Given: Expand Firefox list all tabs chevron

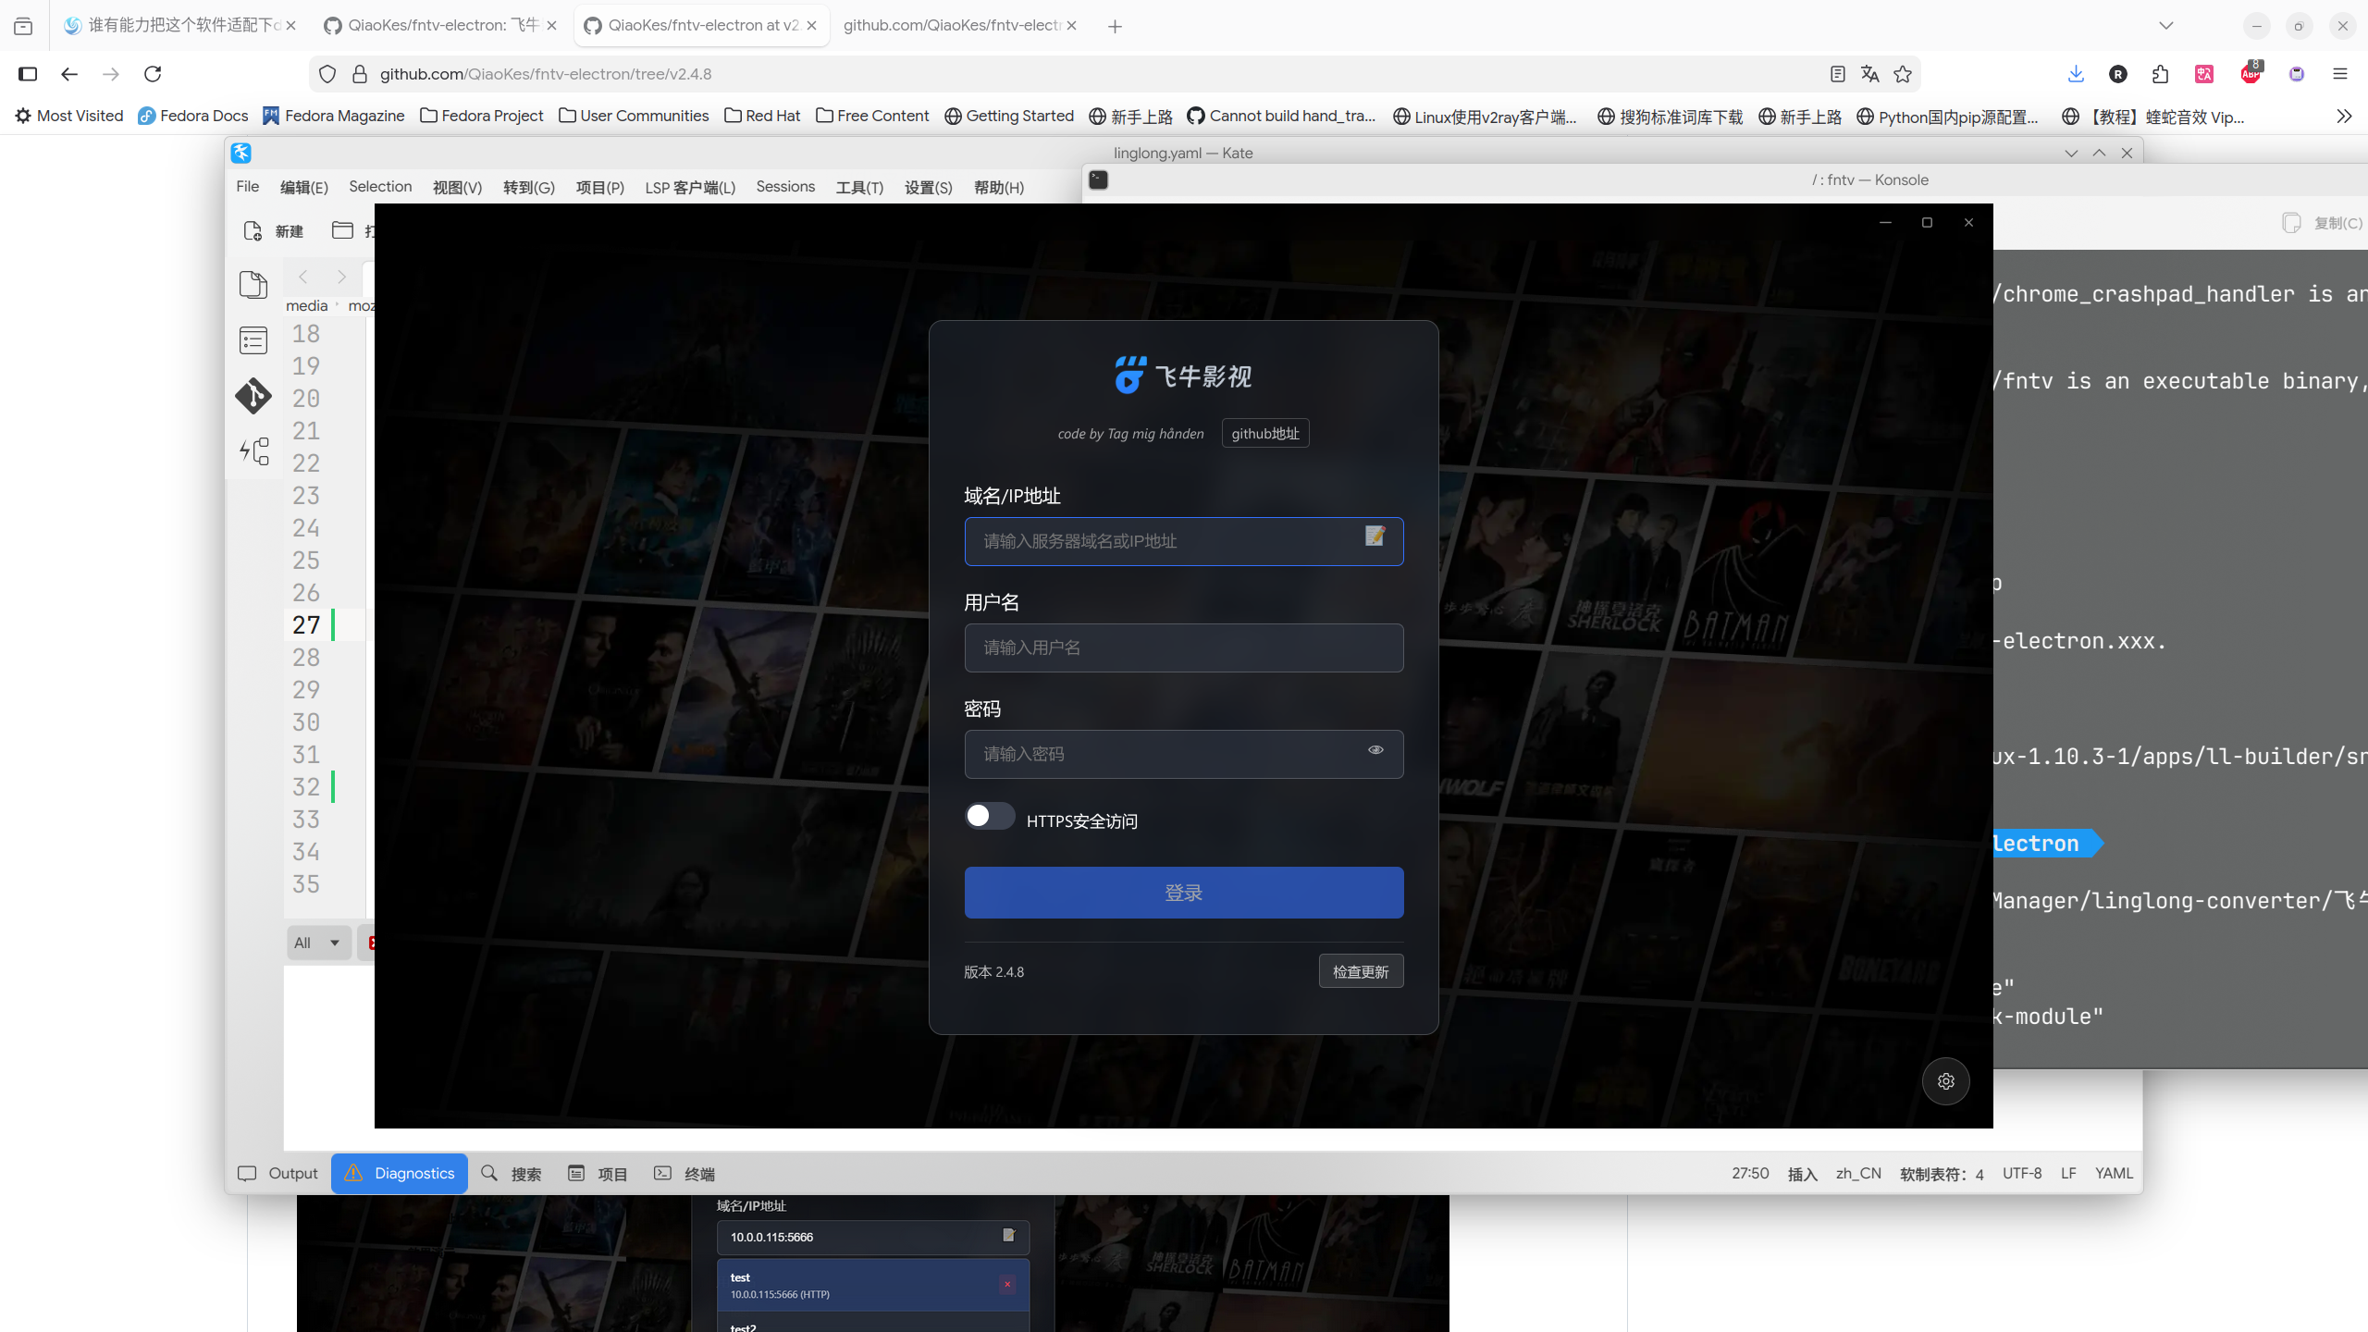Looking at the screenshot, I should pyautogui.click(x=2166, y=26).
